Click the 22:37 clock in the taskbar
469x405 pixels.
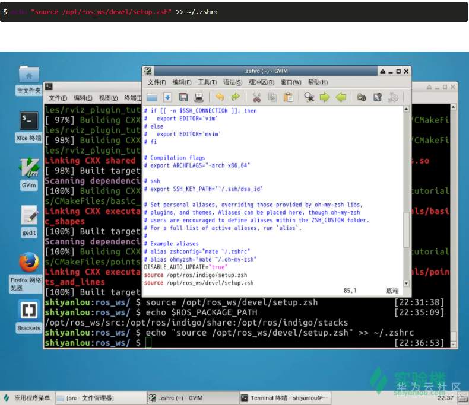[445, 398]
